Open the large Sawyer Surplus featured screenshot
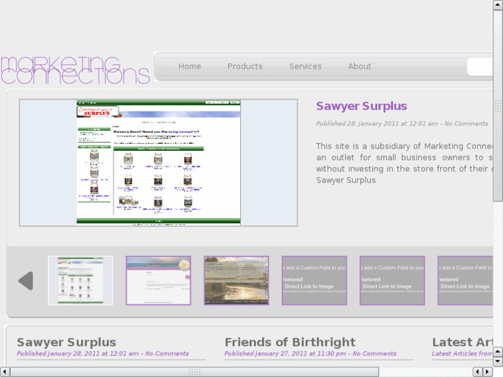The width and height of the screenshot is (503, 377). tap(158, 163)
